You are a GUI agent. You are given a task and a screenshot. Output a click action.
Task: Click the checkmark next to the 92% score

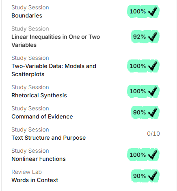point(153,37)
